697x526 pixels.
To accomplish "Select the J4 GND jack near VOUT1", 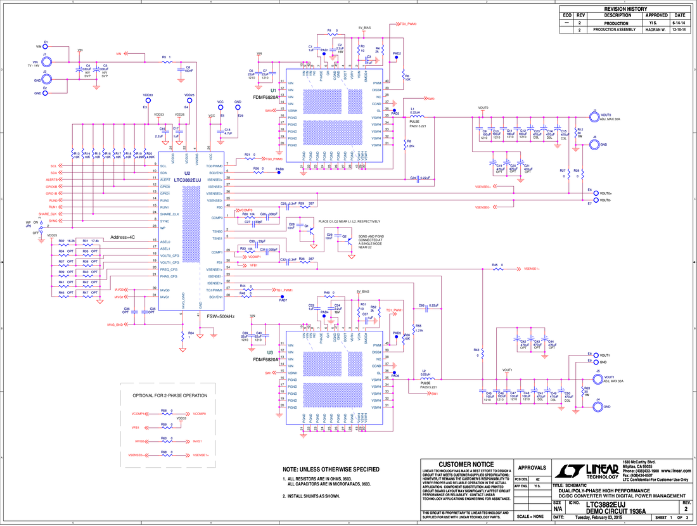I will tap(598, 406).
